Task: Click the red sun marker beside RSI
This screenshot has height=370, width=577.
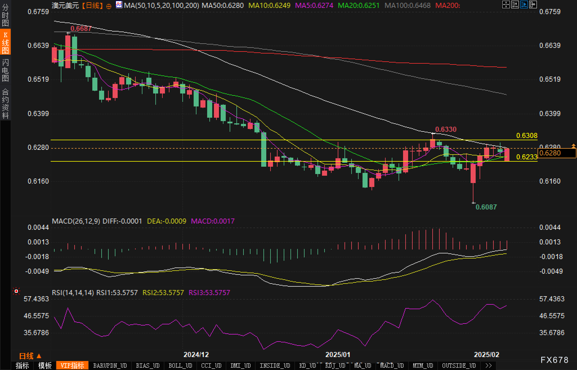Action: click(16, 291)
